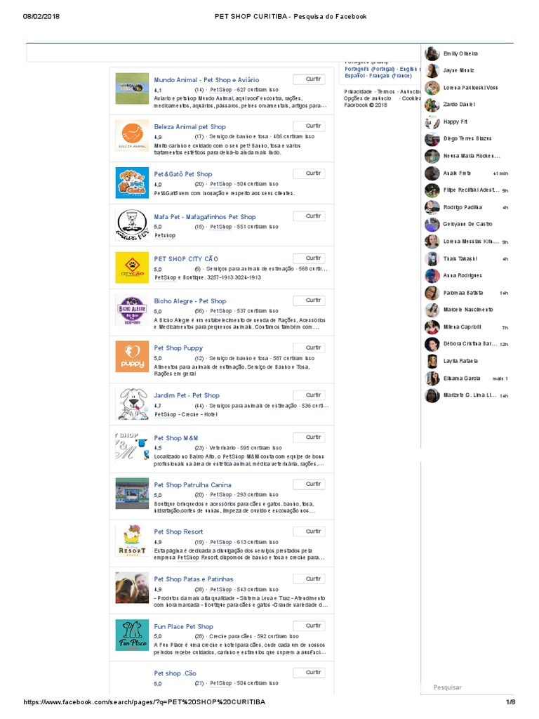Click Happy Fit avatar in chat list

click(x=432, y=122)
